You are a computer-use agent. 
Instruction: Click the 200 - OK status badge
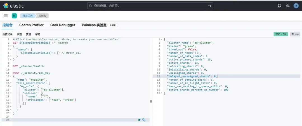tap(281, 34)
